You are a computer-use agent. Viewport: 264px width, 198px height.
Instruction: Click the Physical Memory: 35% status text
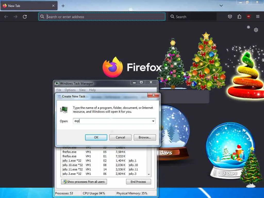tap(132, 193)
